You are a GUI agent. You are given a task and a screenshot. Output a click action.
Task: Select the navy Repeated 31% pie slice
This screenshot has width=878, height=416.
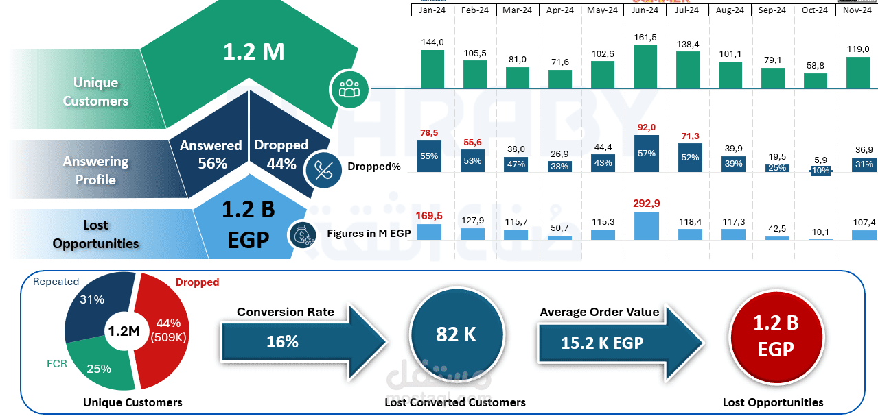pos(96,305)
